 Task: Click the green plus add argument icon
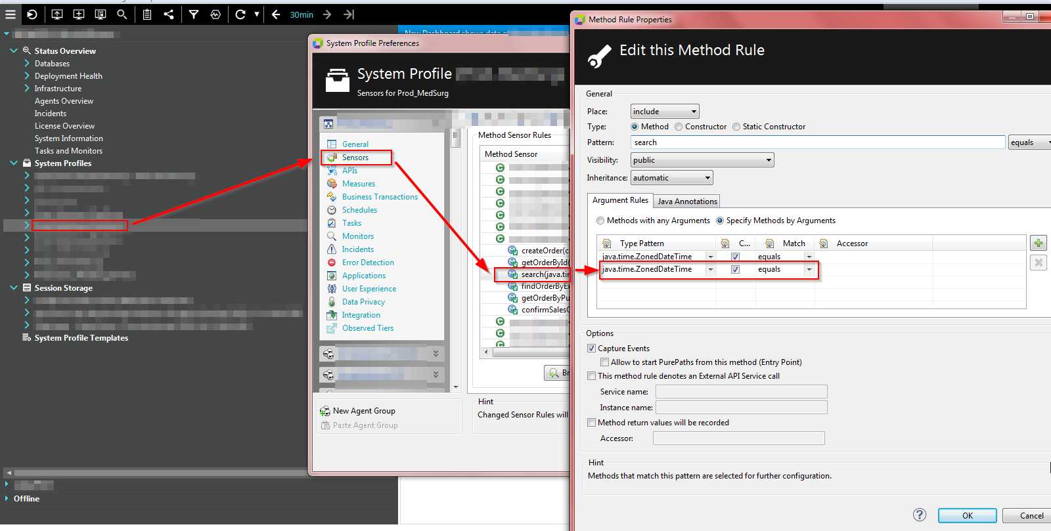pyautogui.click(x=1039, y=243)
